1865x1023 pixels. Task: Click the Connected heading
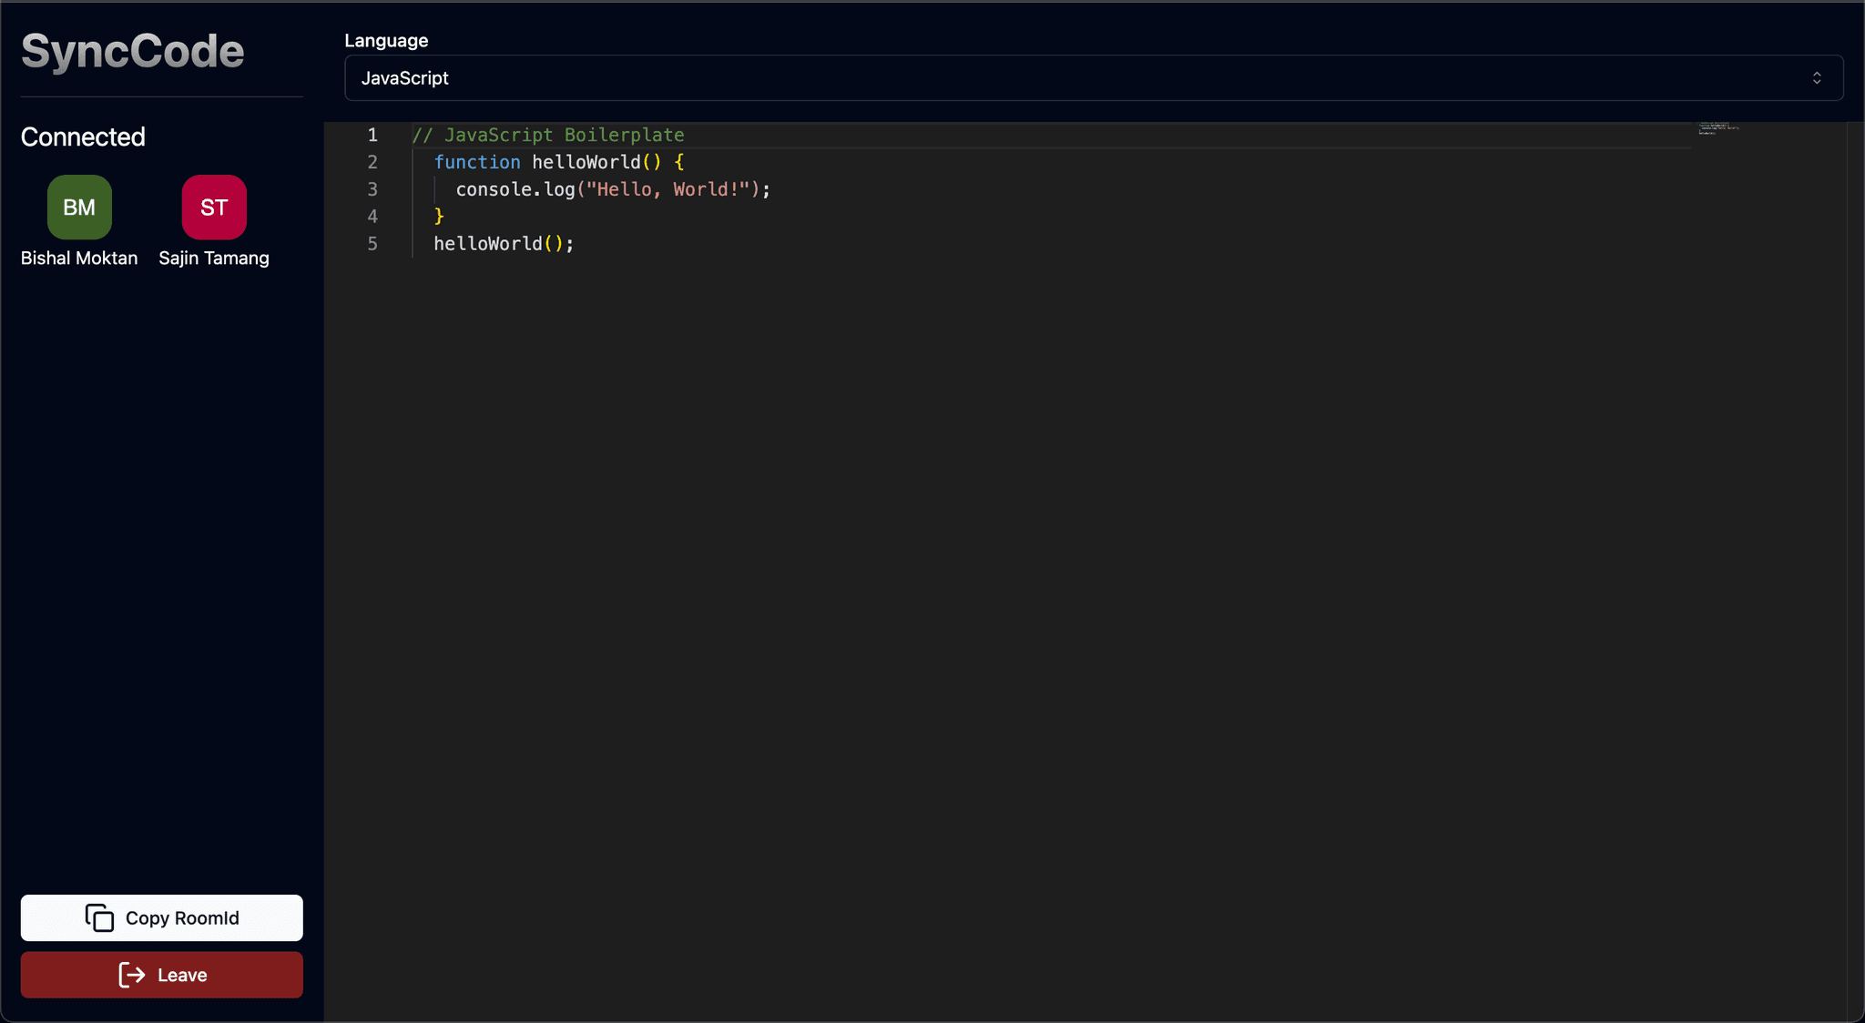pos(83,137)
